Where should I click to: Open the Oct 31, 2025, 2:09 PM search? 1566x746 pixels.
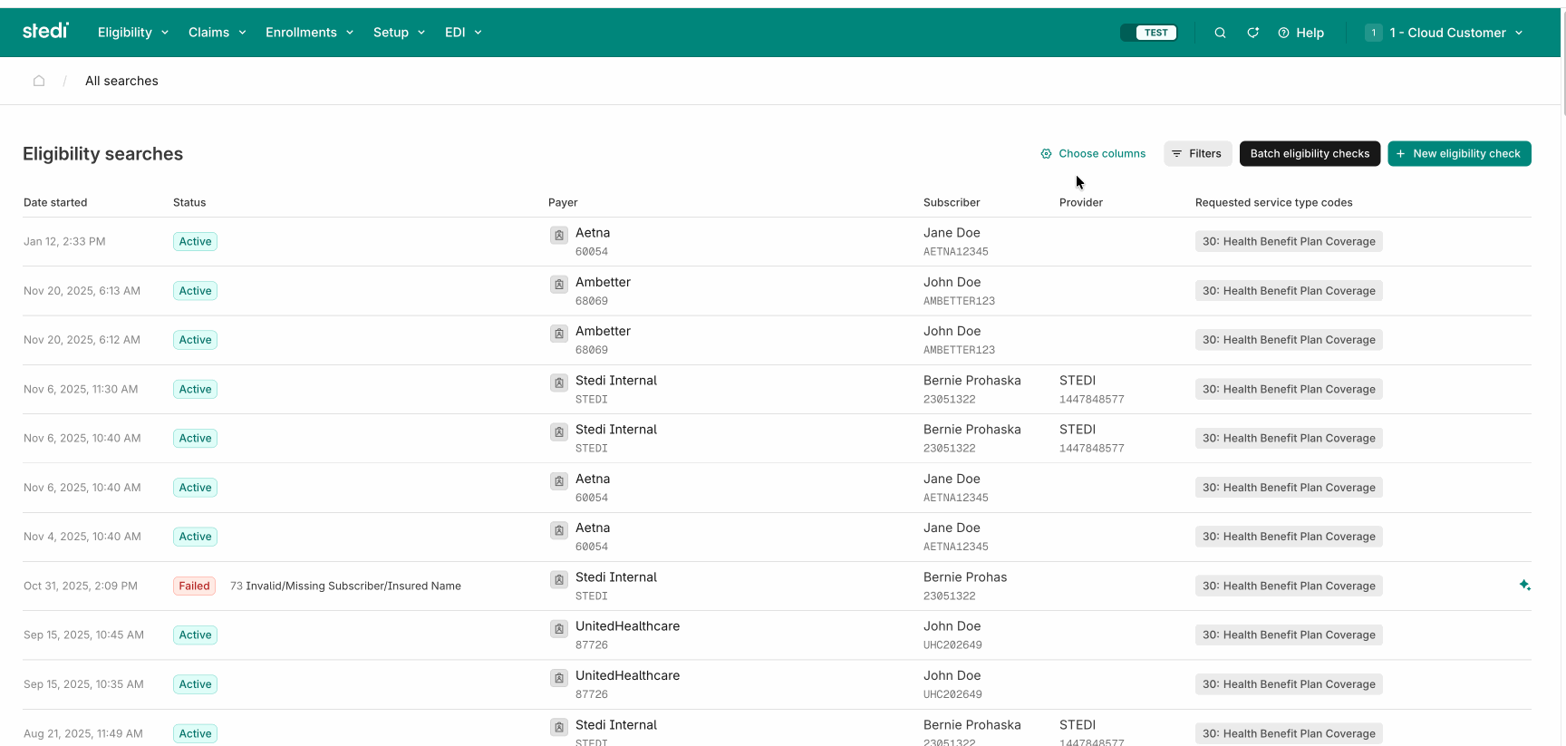pyautogui.click(x=777, y=586)
